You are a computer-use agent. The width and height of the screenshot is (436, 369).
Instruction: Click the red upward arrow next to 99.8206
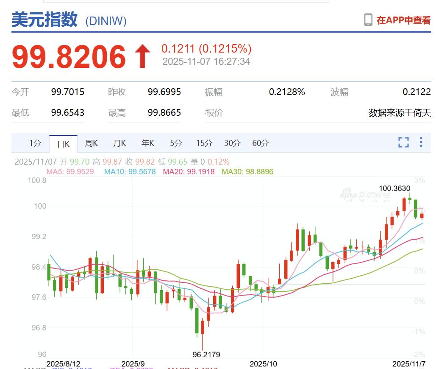142,54
